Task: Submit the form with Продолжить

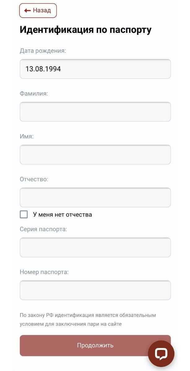Action: [95, 346]
